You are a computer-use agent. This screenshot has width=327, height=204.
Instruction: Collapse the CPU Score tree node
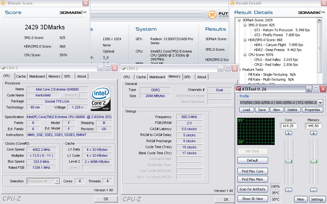point(245,55)
